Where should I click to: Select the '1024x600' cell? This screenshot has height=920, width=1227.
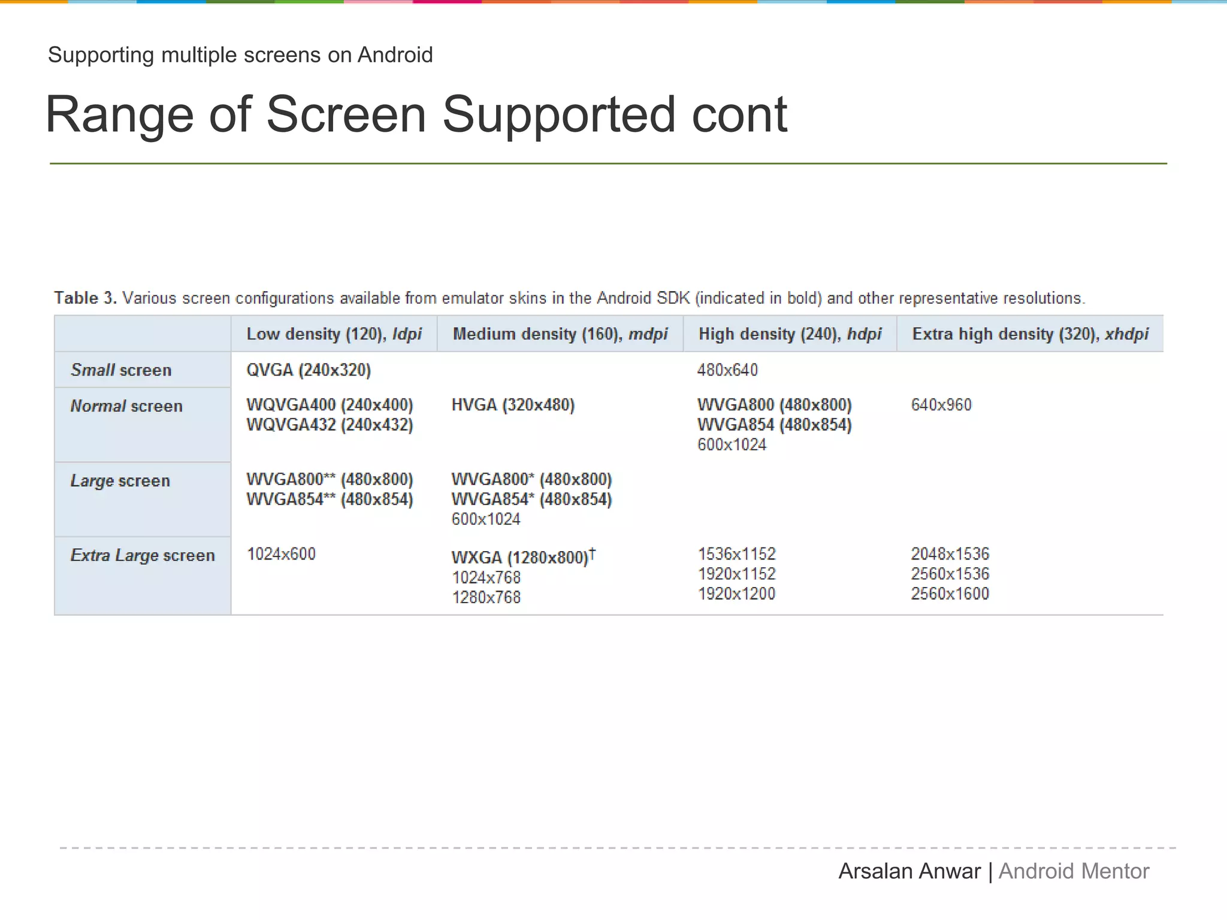tap(281, 553)
